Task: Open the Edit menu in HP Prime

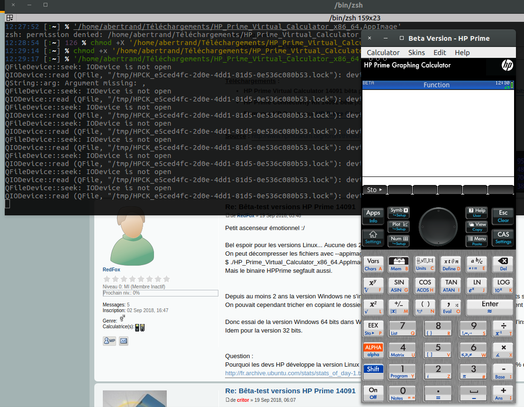Action: 440,53
